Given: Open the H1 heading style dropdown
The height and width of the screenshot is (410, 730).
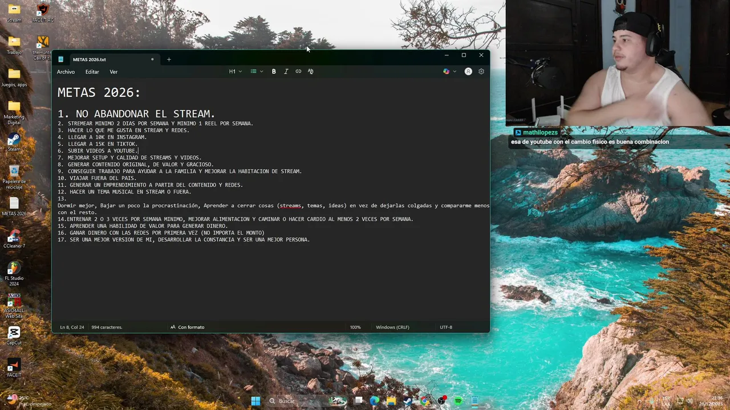Looking at the screenshot, I should [x=236, y=71].
